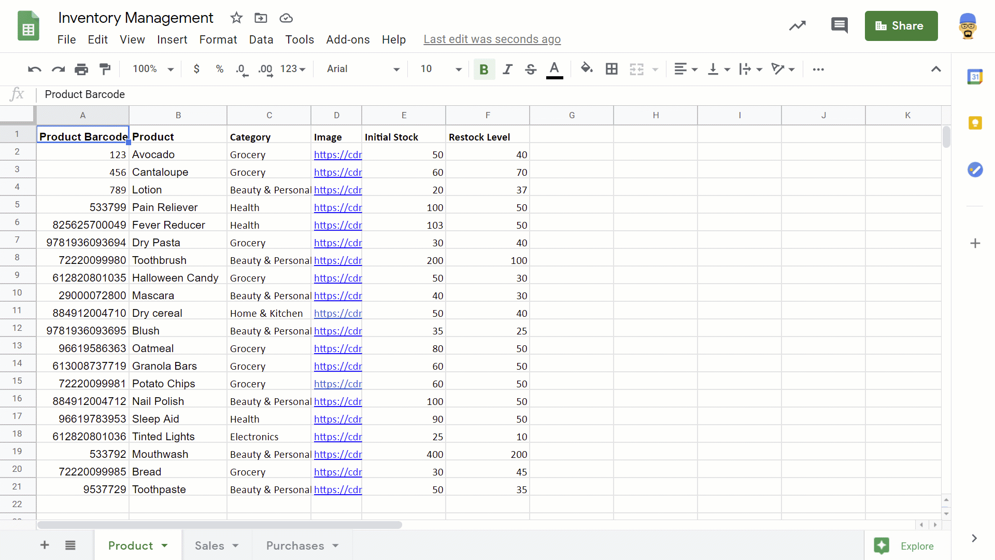The height and width of the screenshot is (560, 995).
Task: Toggle decimal increase format icon
Action: (x=265, y=68)
